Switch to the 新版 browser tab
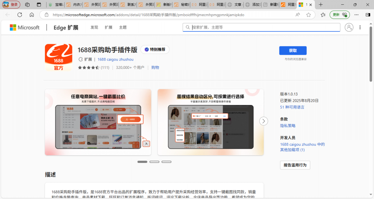Image resolution: width=374 pixels, height=199 pixels. (x=164, y=4)
